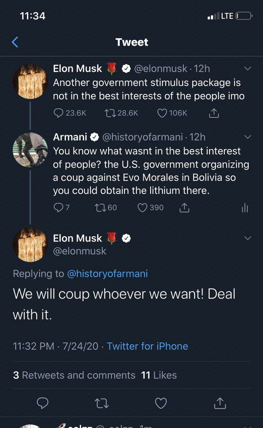Share Armani's Bolivia tweet
Screen dimensions: 263x428
(x=184, y=208)
